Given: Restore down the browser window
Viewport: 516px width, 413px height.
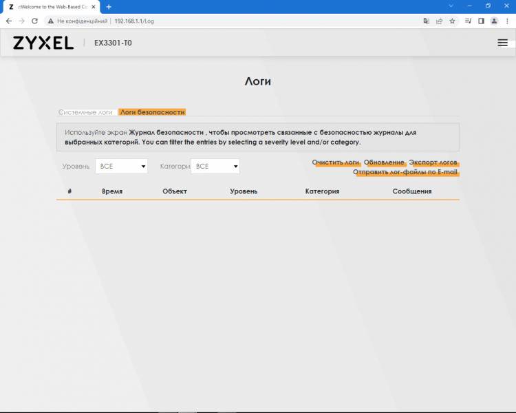Looking at the screenshot, I should click(488, 6).
